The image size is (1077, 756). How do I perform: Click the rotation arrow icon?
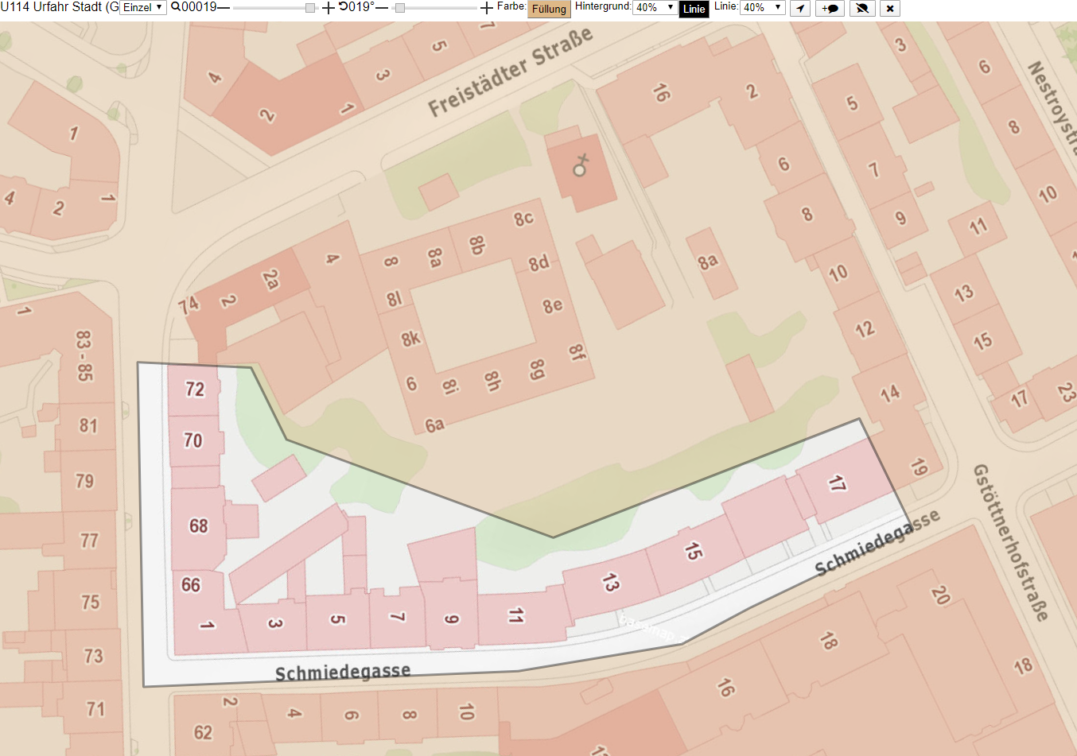click(x=343, y=7)
